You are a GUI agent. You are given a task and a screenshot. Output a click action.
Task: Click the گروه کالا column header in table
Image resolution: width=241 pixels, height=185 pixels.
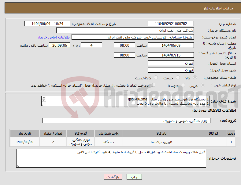[x=81, y=133]
